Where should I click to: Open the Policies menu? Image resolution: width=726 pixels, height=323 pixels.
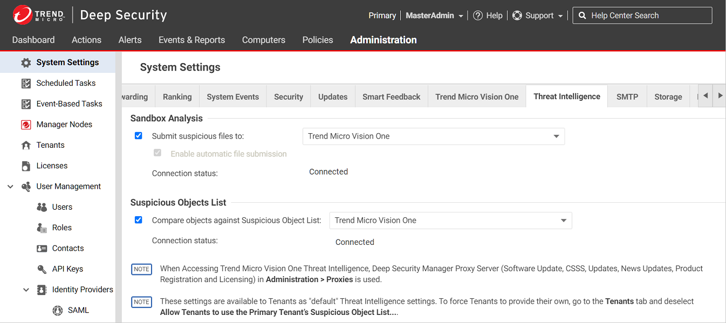[317, 40]
